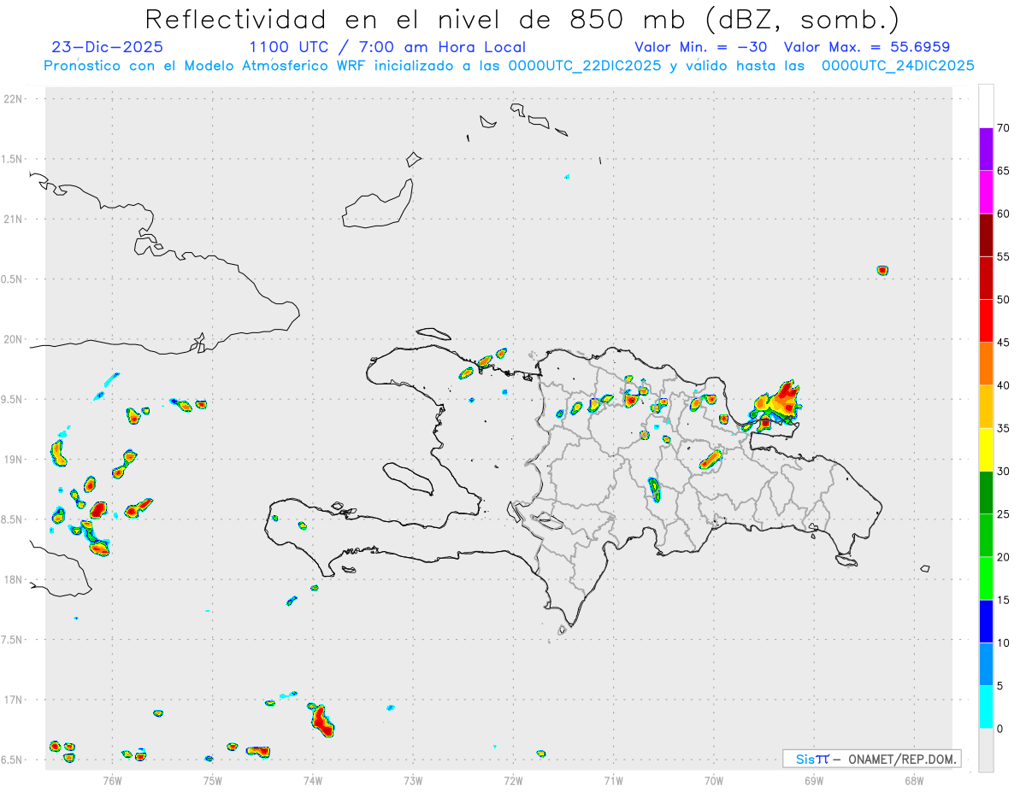Viewport: 1026px width, 792px height.
Task: Click the '22N' latitude label
Action: click(14, 99)
